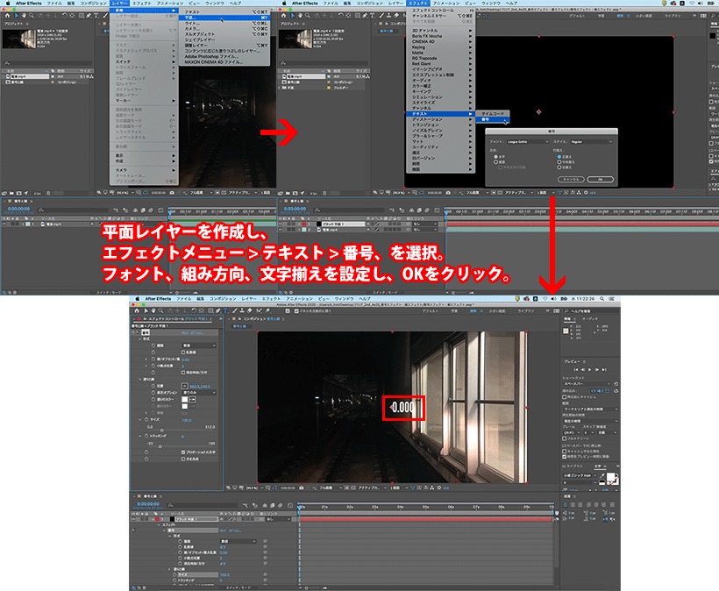
Task: Select Type tool in the 番号 dialog screenshot
Action: 373,16
